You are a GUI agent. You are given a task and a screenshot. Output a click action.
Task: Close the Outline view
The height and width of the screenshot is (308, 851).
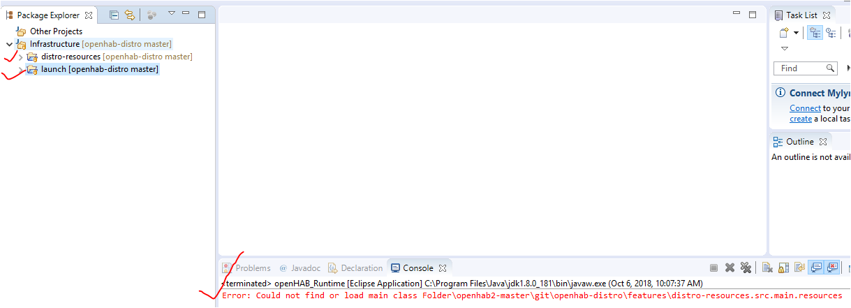(824, 142)
